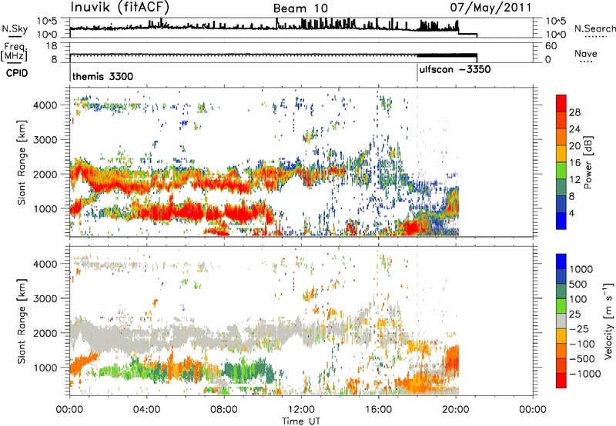Viewport: 616px width, 426px height.
Task: Select the '16:00' time tick label
Action: click(x=378, y=410)
